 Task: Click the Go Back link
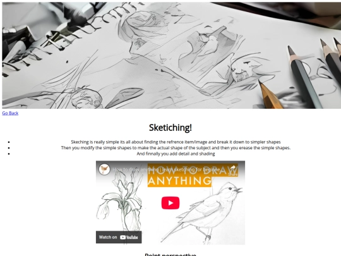(10, 113)
